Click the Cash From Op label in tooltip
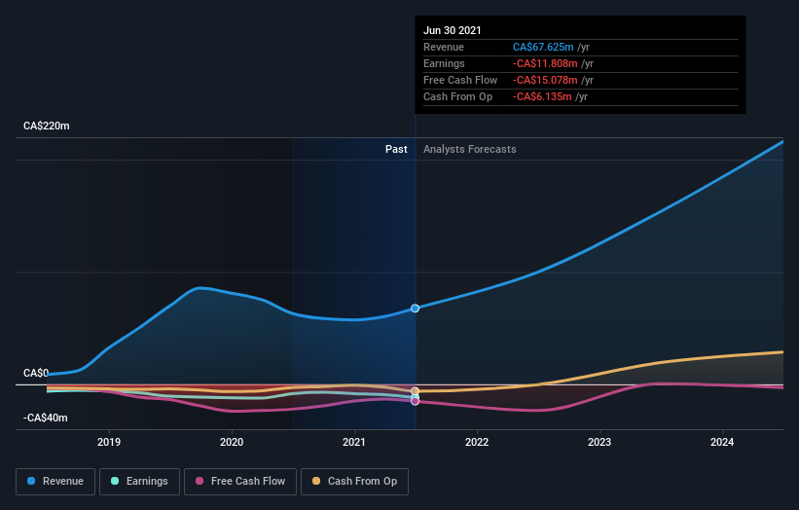 (x=457, y=96)
